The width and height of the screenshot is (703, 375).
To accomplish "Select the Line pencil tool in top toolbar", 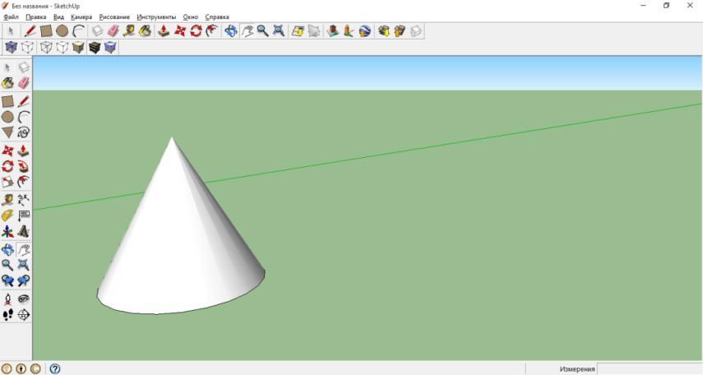I will (30, 31).
